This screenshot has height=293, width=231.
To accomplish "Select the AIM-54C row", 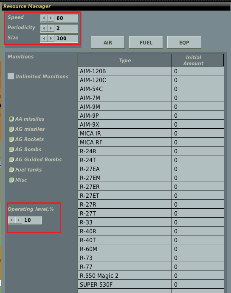I will click(151, 89).
